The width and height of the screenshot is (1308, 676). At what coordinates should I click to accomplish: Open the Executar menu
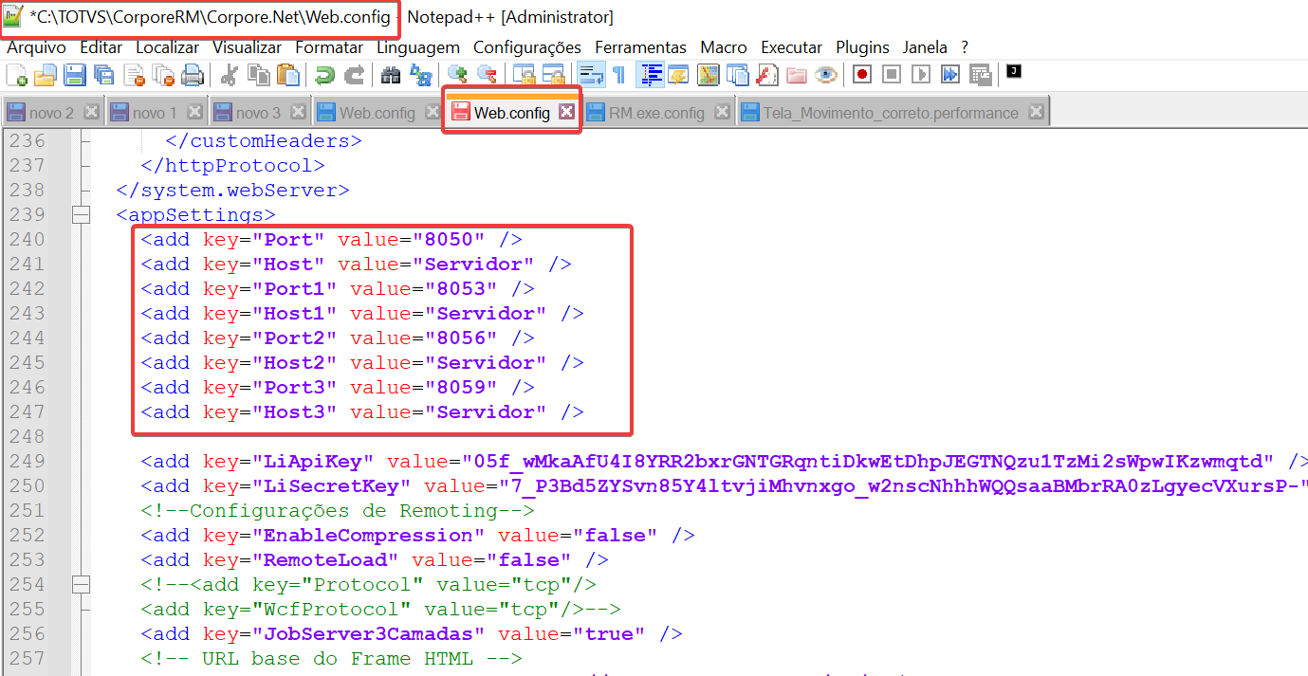(792, 46)
